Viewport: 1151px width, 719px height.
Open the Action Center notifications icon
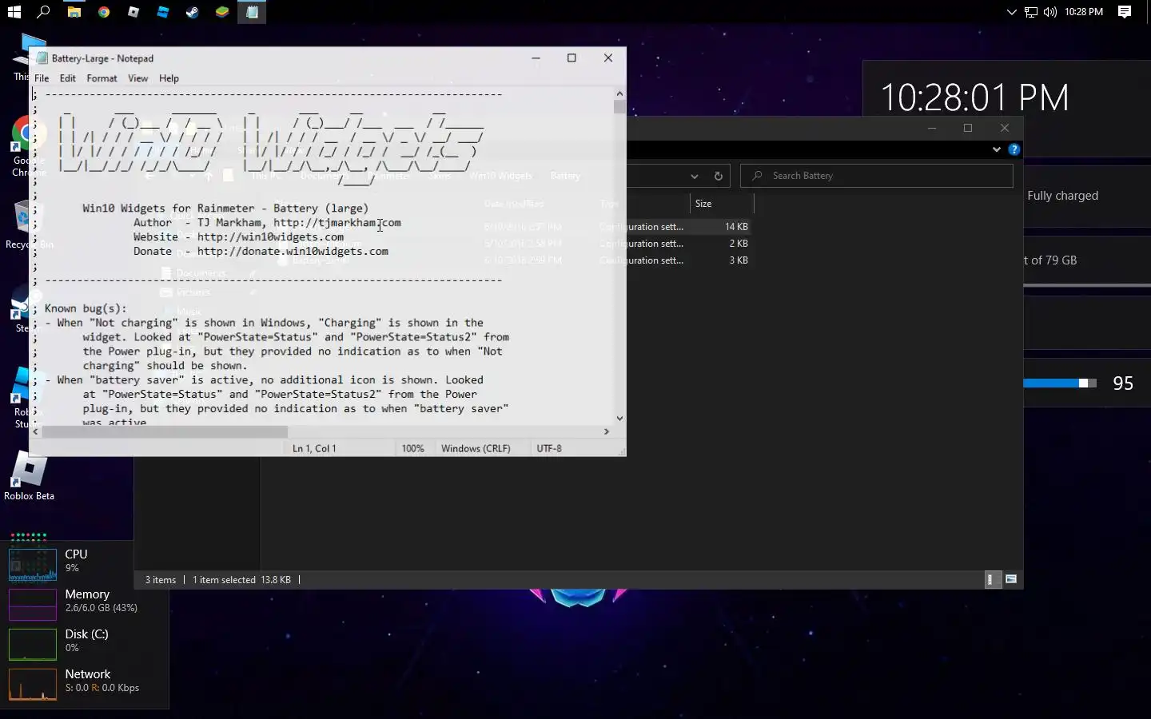pos(1125,12)
